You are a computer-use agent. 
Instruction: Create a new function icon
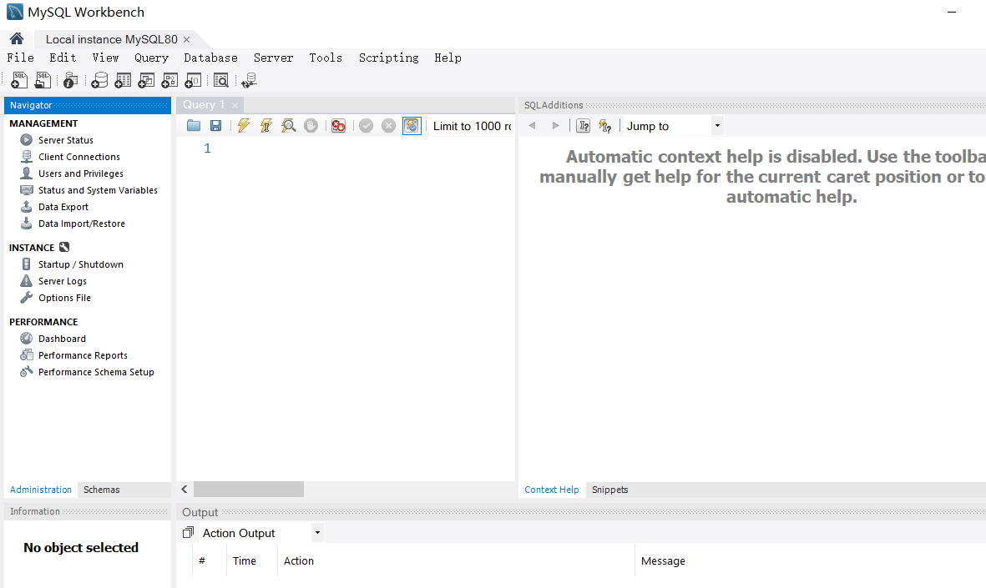pos(193,80)
